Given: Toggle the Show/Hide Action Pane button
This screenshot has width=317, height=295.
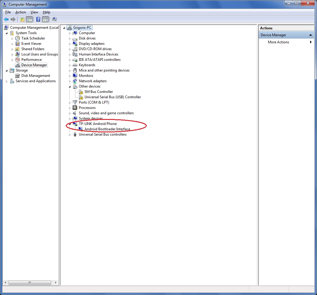Looking at the screenshot, I should 45,19.
